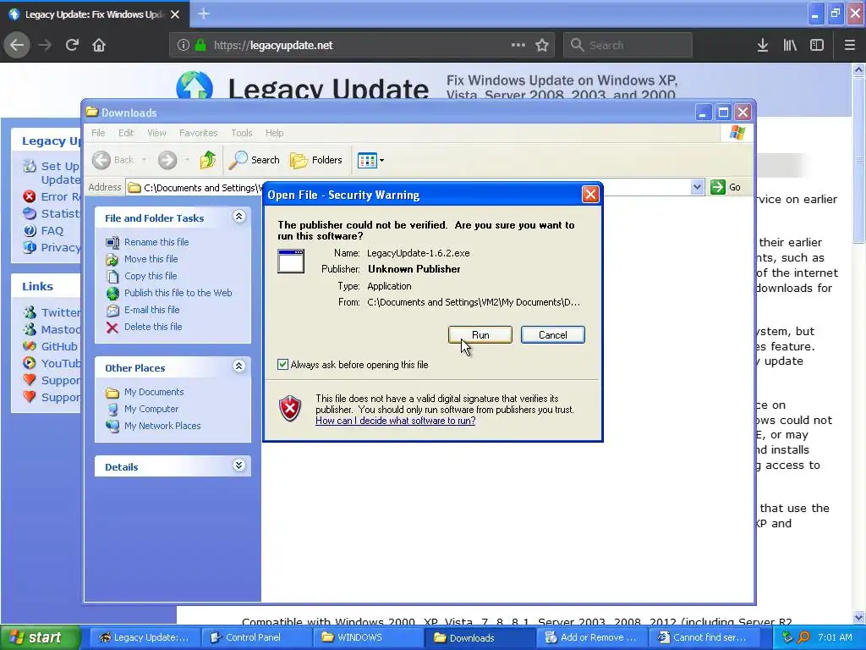Click Delete this file task
The image size is (866, 650).
click(x=153, y=327)
